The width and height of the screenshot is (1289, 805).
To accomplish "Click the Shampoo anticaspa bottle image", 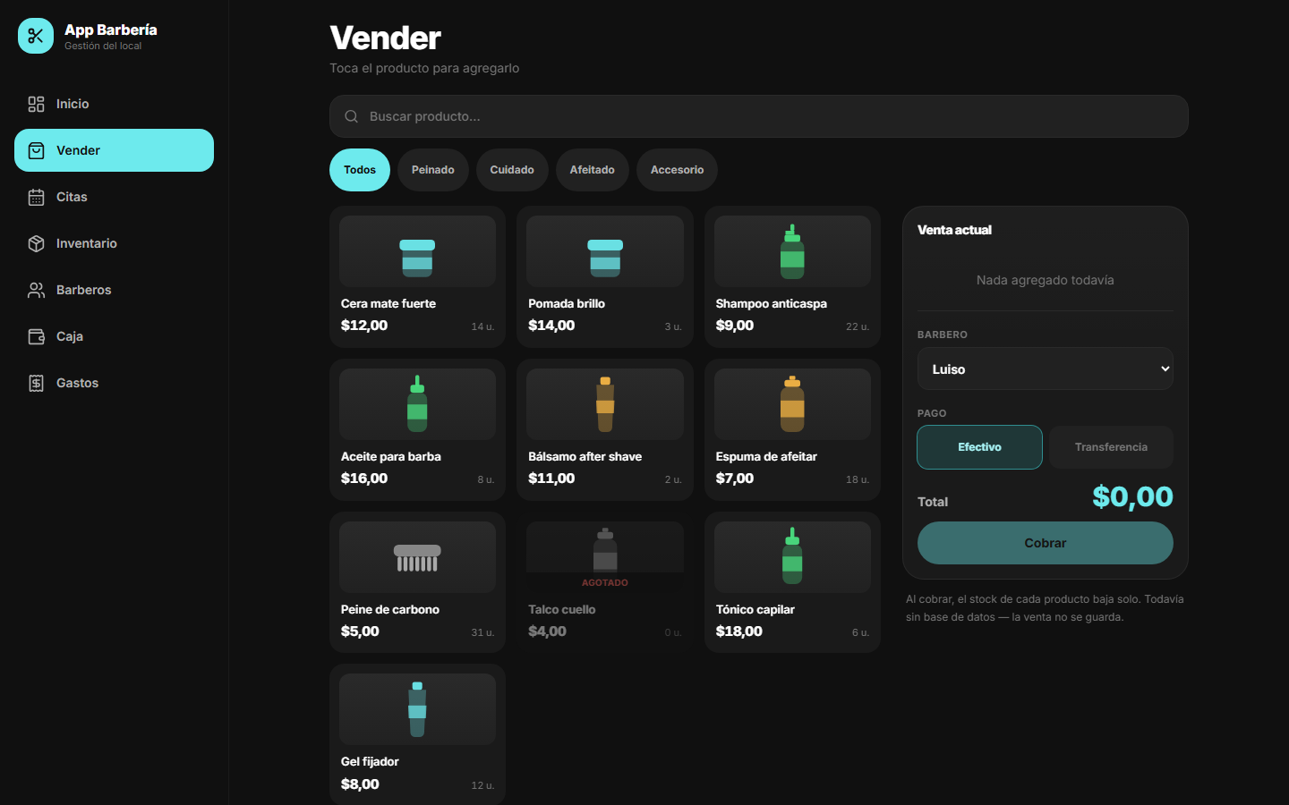I will pos(792,251).
